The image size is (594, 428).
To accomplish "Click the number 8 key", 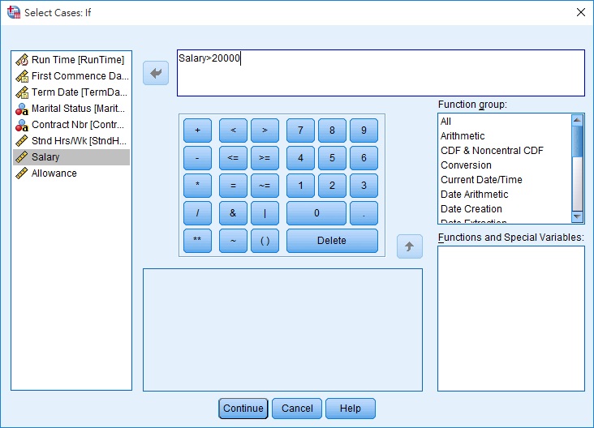I will click(332, 131).
